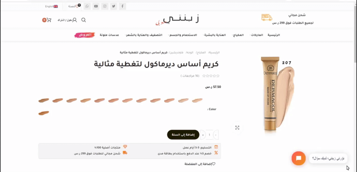Click the chat bubble نوّرتي زينتي
Viewport: 357px width, 172px height.
(x=328, y=158)
